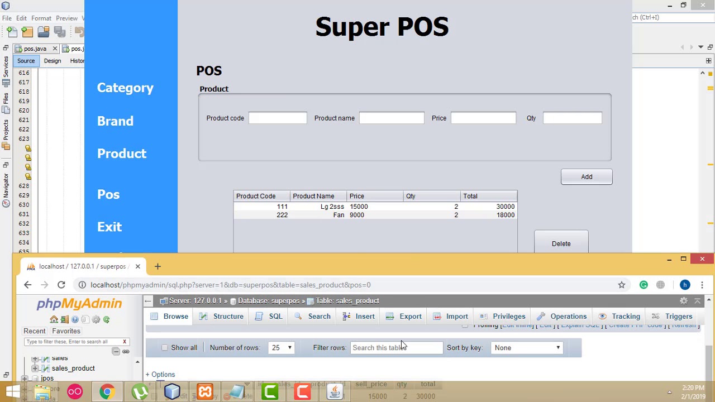
Task: Open File menu in NetBeans
Action: [7, 18]
